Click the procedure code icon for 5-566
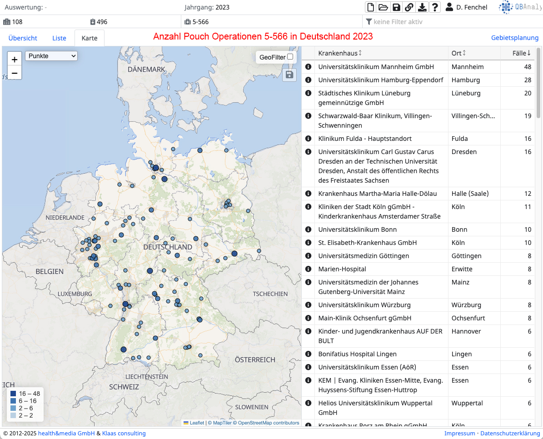543x439 pixels. (x=188, y=22)
